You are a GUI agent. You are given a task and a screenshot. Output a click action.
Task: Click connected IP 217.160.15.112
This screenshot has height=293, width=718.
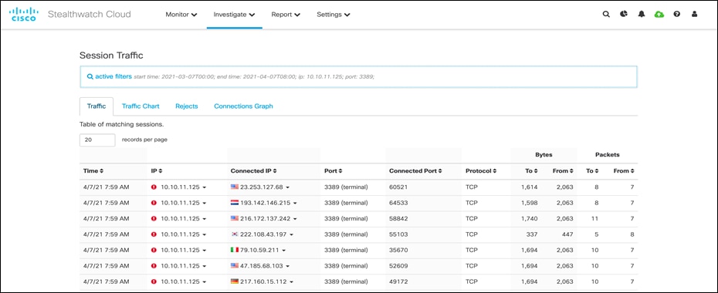(x=264, y=281)
